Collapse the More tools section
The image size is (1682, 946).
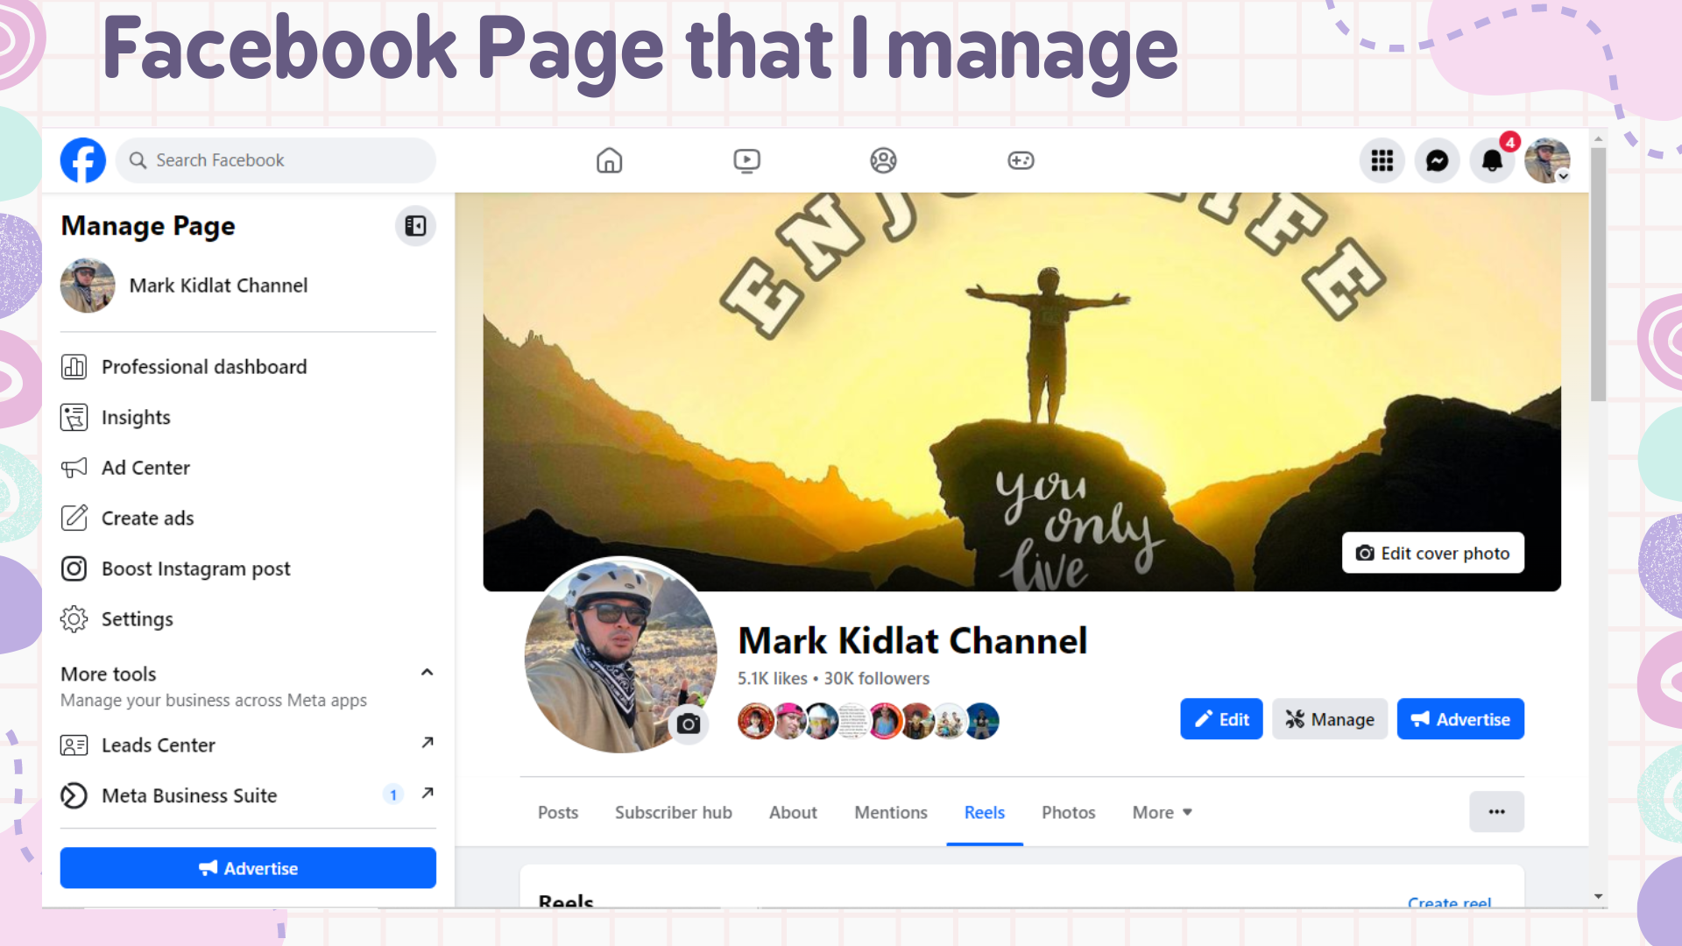click(427, 673)
